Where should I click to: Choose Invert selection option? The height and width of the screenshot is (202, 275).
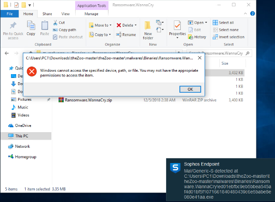(228, 37)
